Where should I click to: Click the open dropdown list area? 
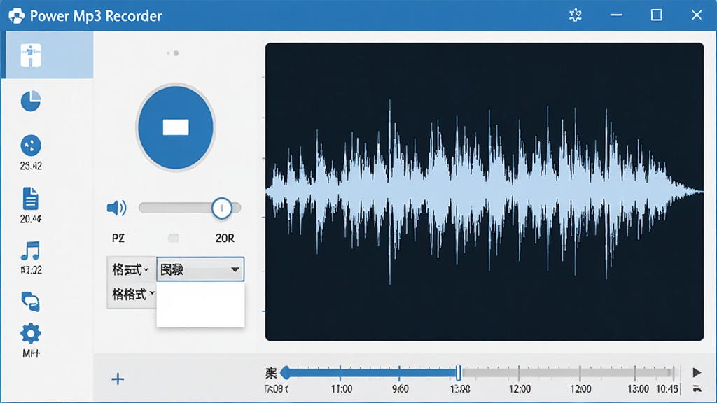(x=200, y=304)
